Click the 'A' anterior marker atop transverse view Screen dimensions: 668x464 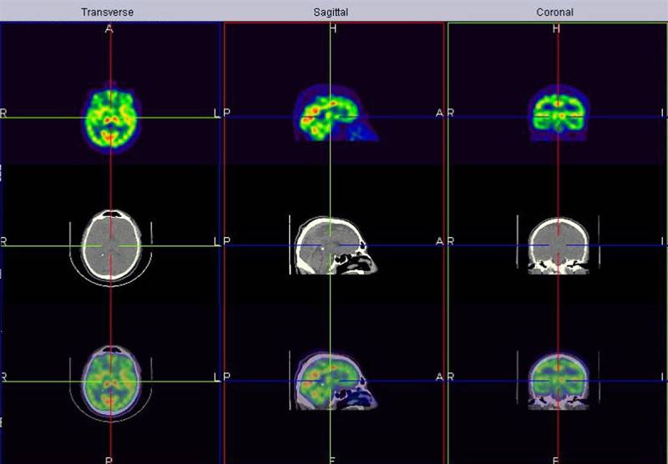coord(109,29)
